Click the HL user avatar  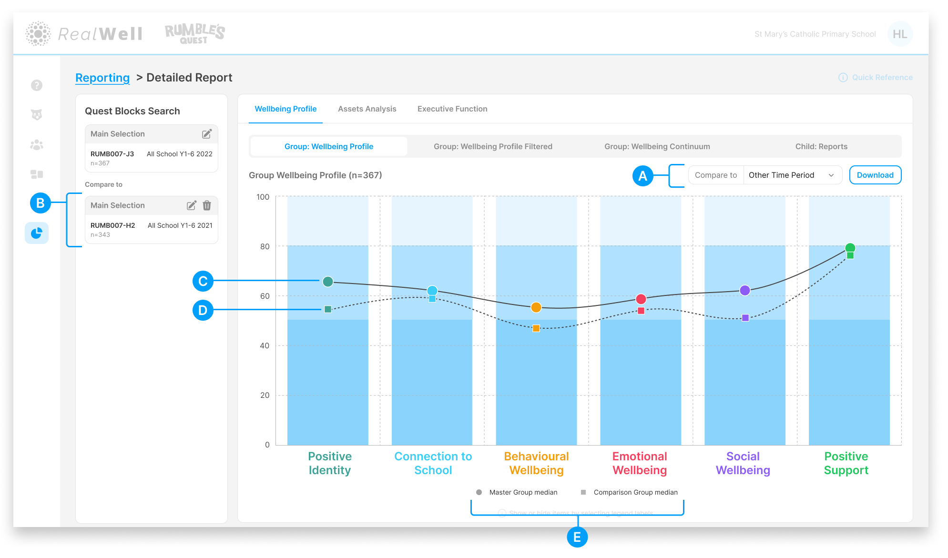click(x=900, y=34)
